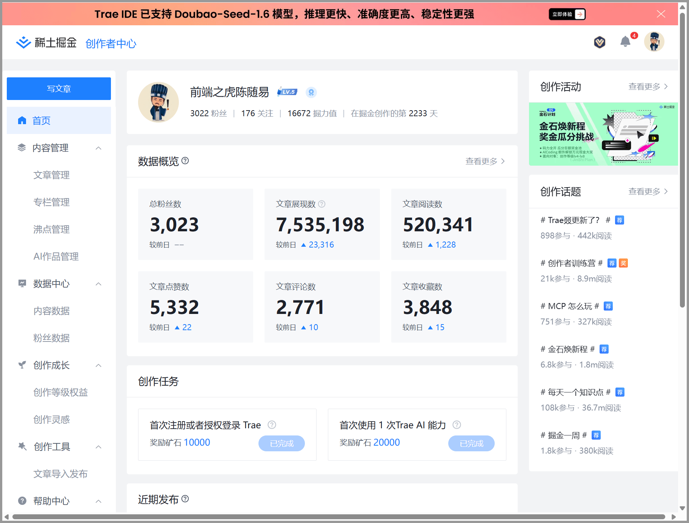Image resolution: width=689 pixels, height=523 pixels.
Task: Click help icon beside 首次使用 1 次Trae AI 能力
Action: [457, 425]
